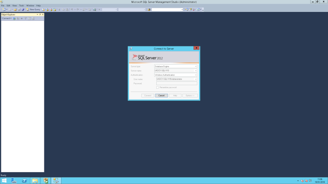Viewport: 328px width, 184px height.
Task: Click the Cancel button in dialog
Action: coord(161,95)
